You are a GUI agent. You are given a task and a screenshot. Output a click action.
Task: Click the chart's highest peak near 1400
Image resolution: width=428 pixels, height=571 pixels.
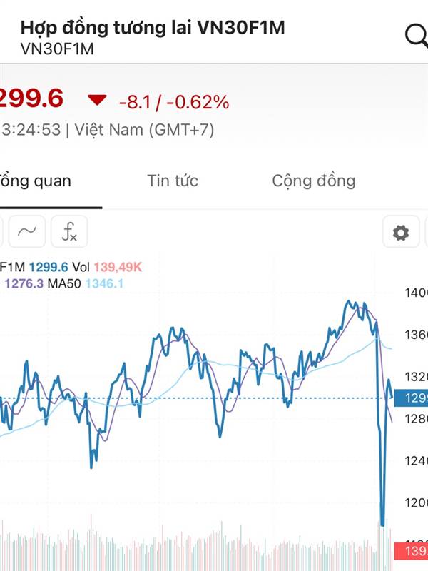(348, 301)
